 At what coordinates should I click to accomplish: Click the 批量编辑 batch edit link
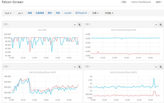40,13
